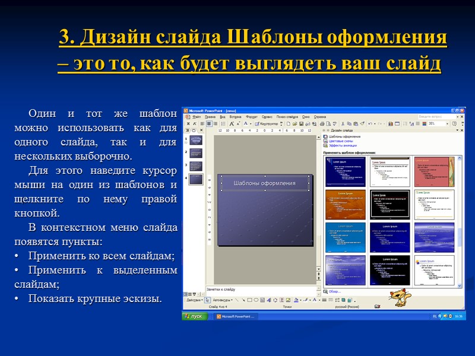This screenshot has width=475, height=356.
Task: Open the Действия drawing menu
Action: click(x=195, y=300)
